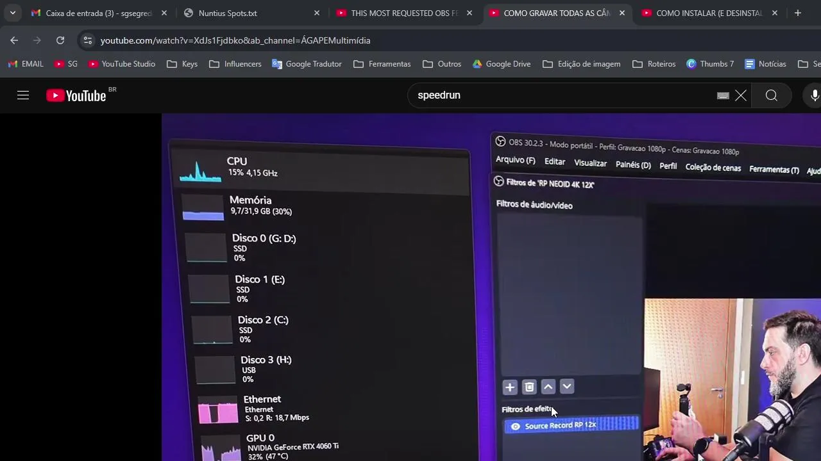The image size is (821, 461).
Task: Open OBS Arquivo (F) menu
Action: [515, 160]
